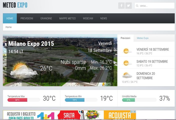Click the Milano Expo 2015 title

coord(31,44)
